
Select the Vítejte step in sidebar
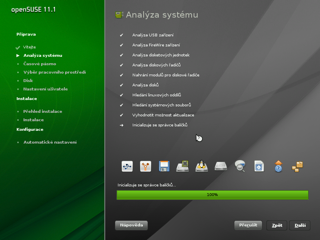[x=29, y=47]
